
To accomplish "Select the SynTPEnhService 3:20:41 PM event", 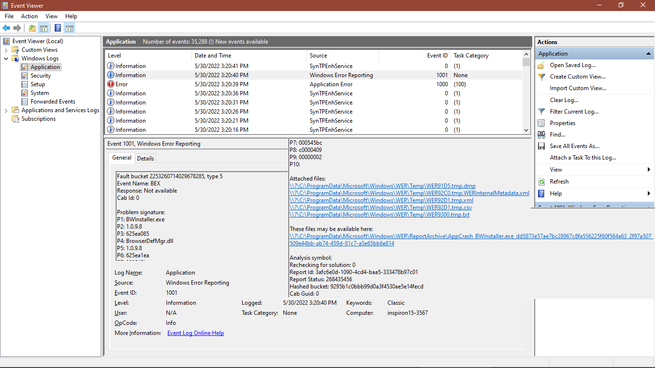I will pyautogui.click(x=314, y=66).
